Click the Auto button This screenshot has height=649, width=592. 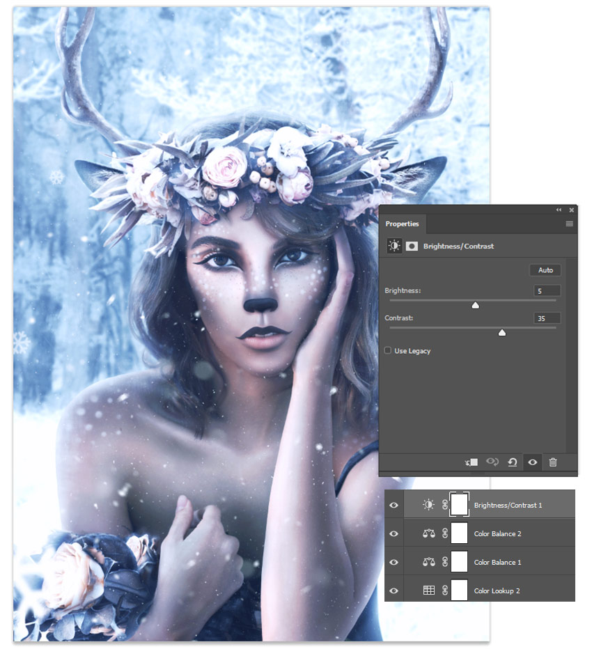pyautogui.click(x=545, y=270)
